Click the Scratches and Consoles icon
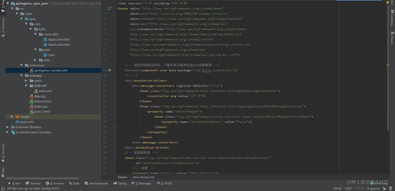 pyautogui.click(x=13, y=132)
